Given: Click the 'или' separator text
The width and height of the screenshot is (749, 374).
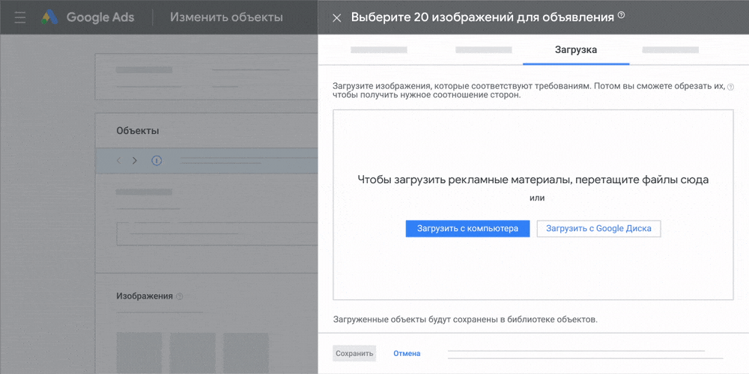Looking at the screenshot, I should pyautogui.click(x=537, y=198).
